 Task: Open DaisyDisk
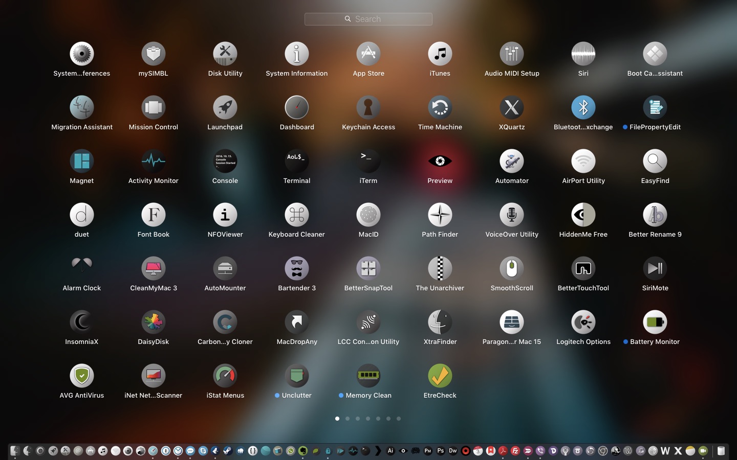point(154,322)
